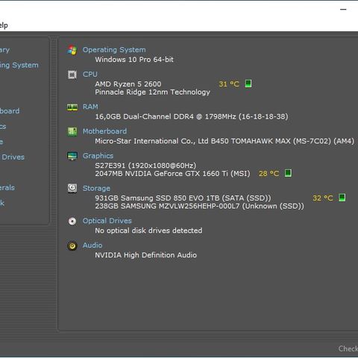Click the Samsung SSD 850 EVO 1TB text

183,198
